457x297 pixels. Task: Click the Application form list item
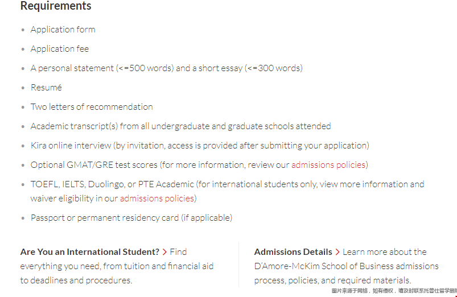pyautogui.click(x=63, y=30)
